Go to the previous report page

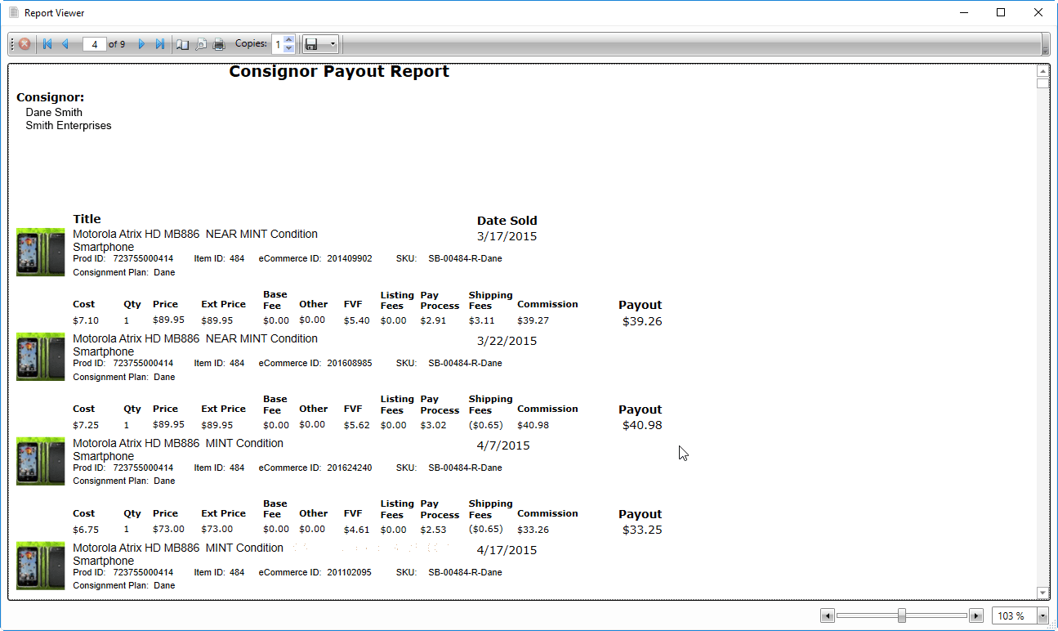click(x=65, y=44)
